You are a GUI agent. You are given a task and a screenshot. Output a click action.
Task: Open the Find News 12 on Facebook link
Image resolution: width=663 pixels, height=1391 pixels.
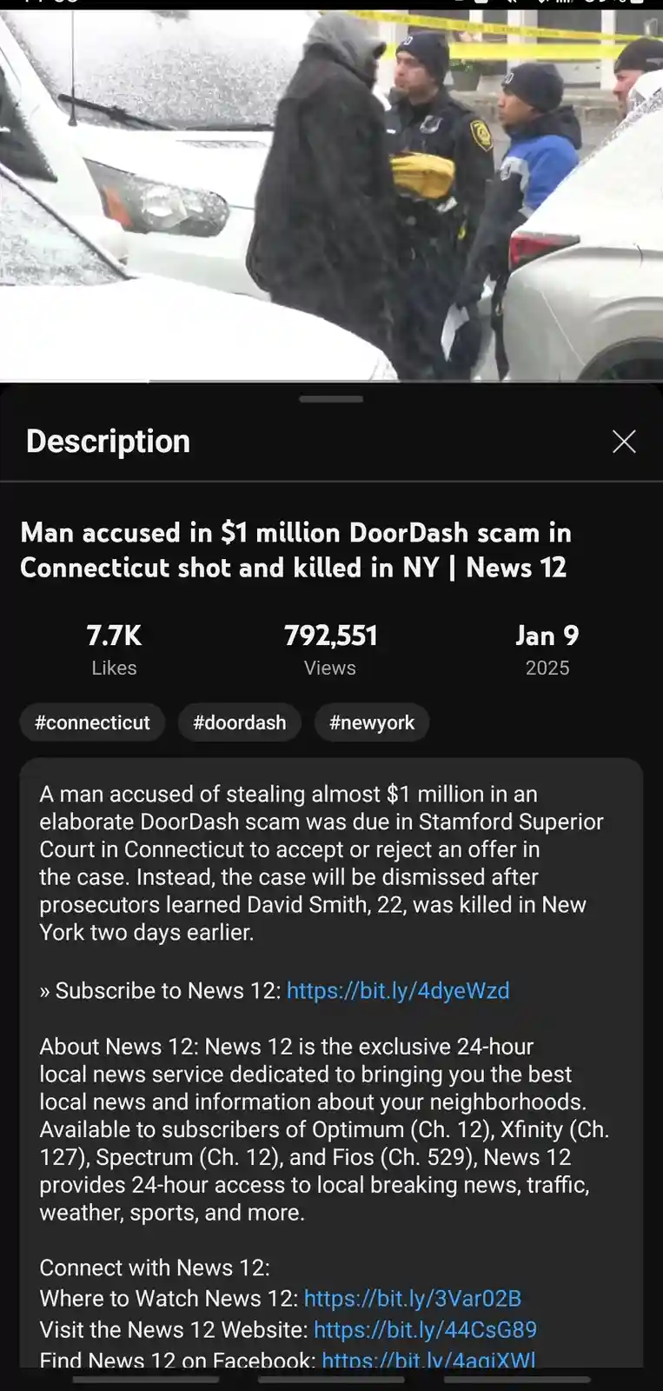(428, 1360)
